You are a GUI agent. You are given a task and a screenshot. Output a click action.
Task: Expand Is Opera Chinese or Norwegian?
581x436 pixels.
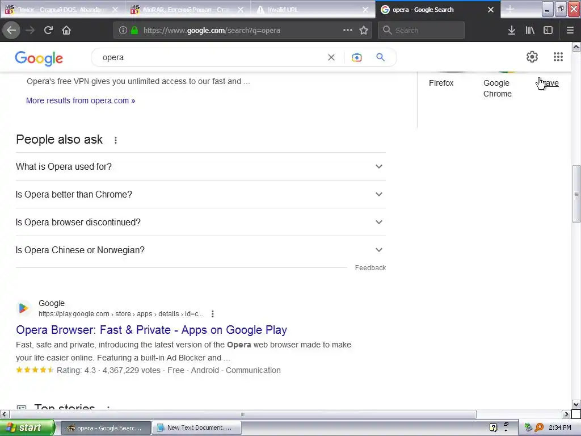coord(201,250)
